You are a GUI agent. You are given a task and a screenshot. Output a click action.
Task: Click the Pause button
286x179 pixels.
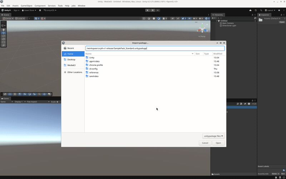(153, 10)
